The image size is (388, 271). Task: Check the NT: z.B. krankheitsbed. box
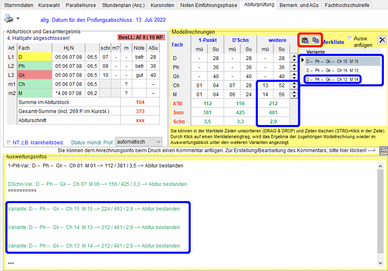click(x=9, y=143)
